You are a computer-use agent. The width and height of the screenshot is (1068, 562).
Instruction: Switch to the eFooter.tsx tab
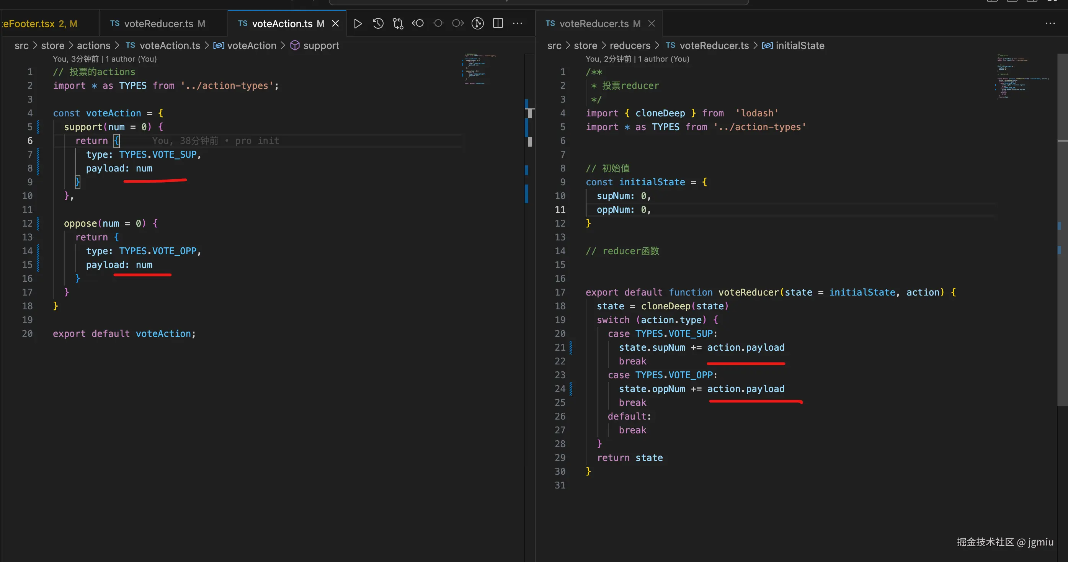pos(39,24)
